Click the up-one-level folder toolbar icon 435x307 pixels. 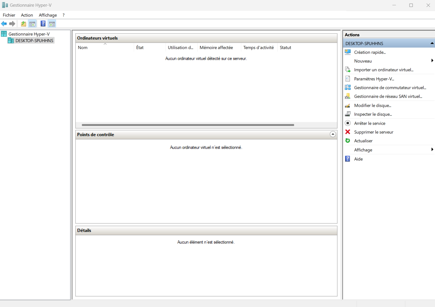(23, 24)
